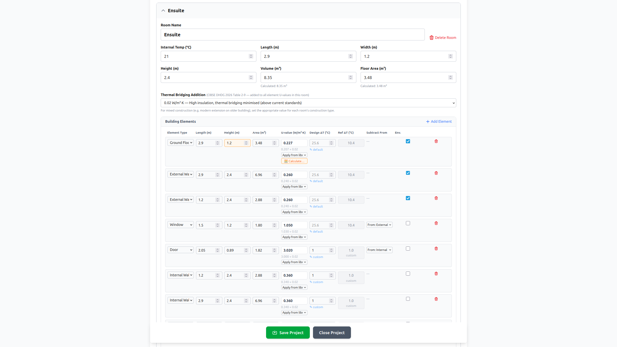Open 'From: Internal' subtract dropdown for Door
Image resolution: width=617 pixels, height=347 pixels.
(379, 250)
